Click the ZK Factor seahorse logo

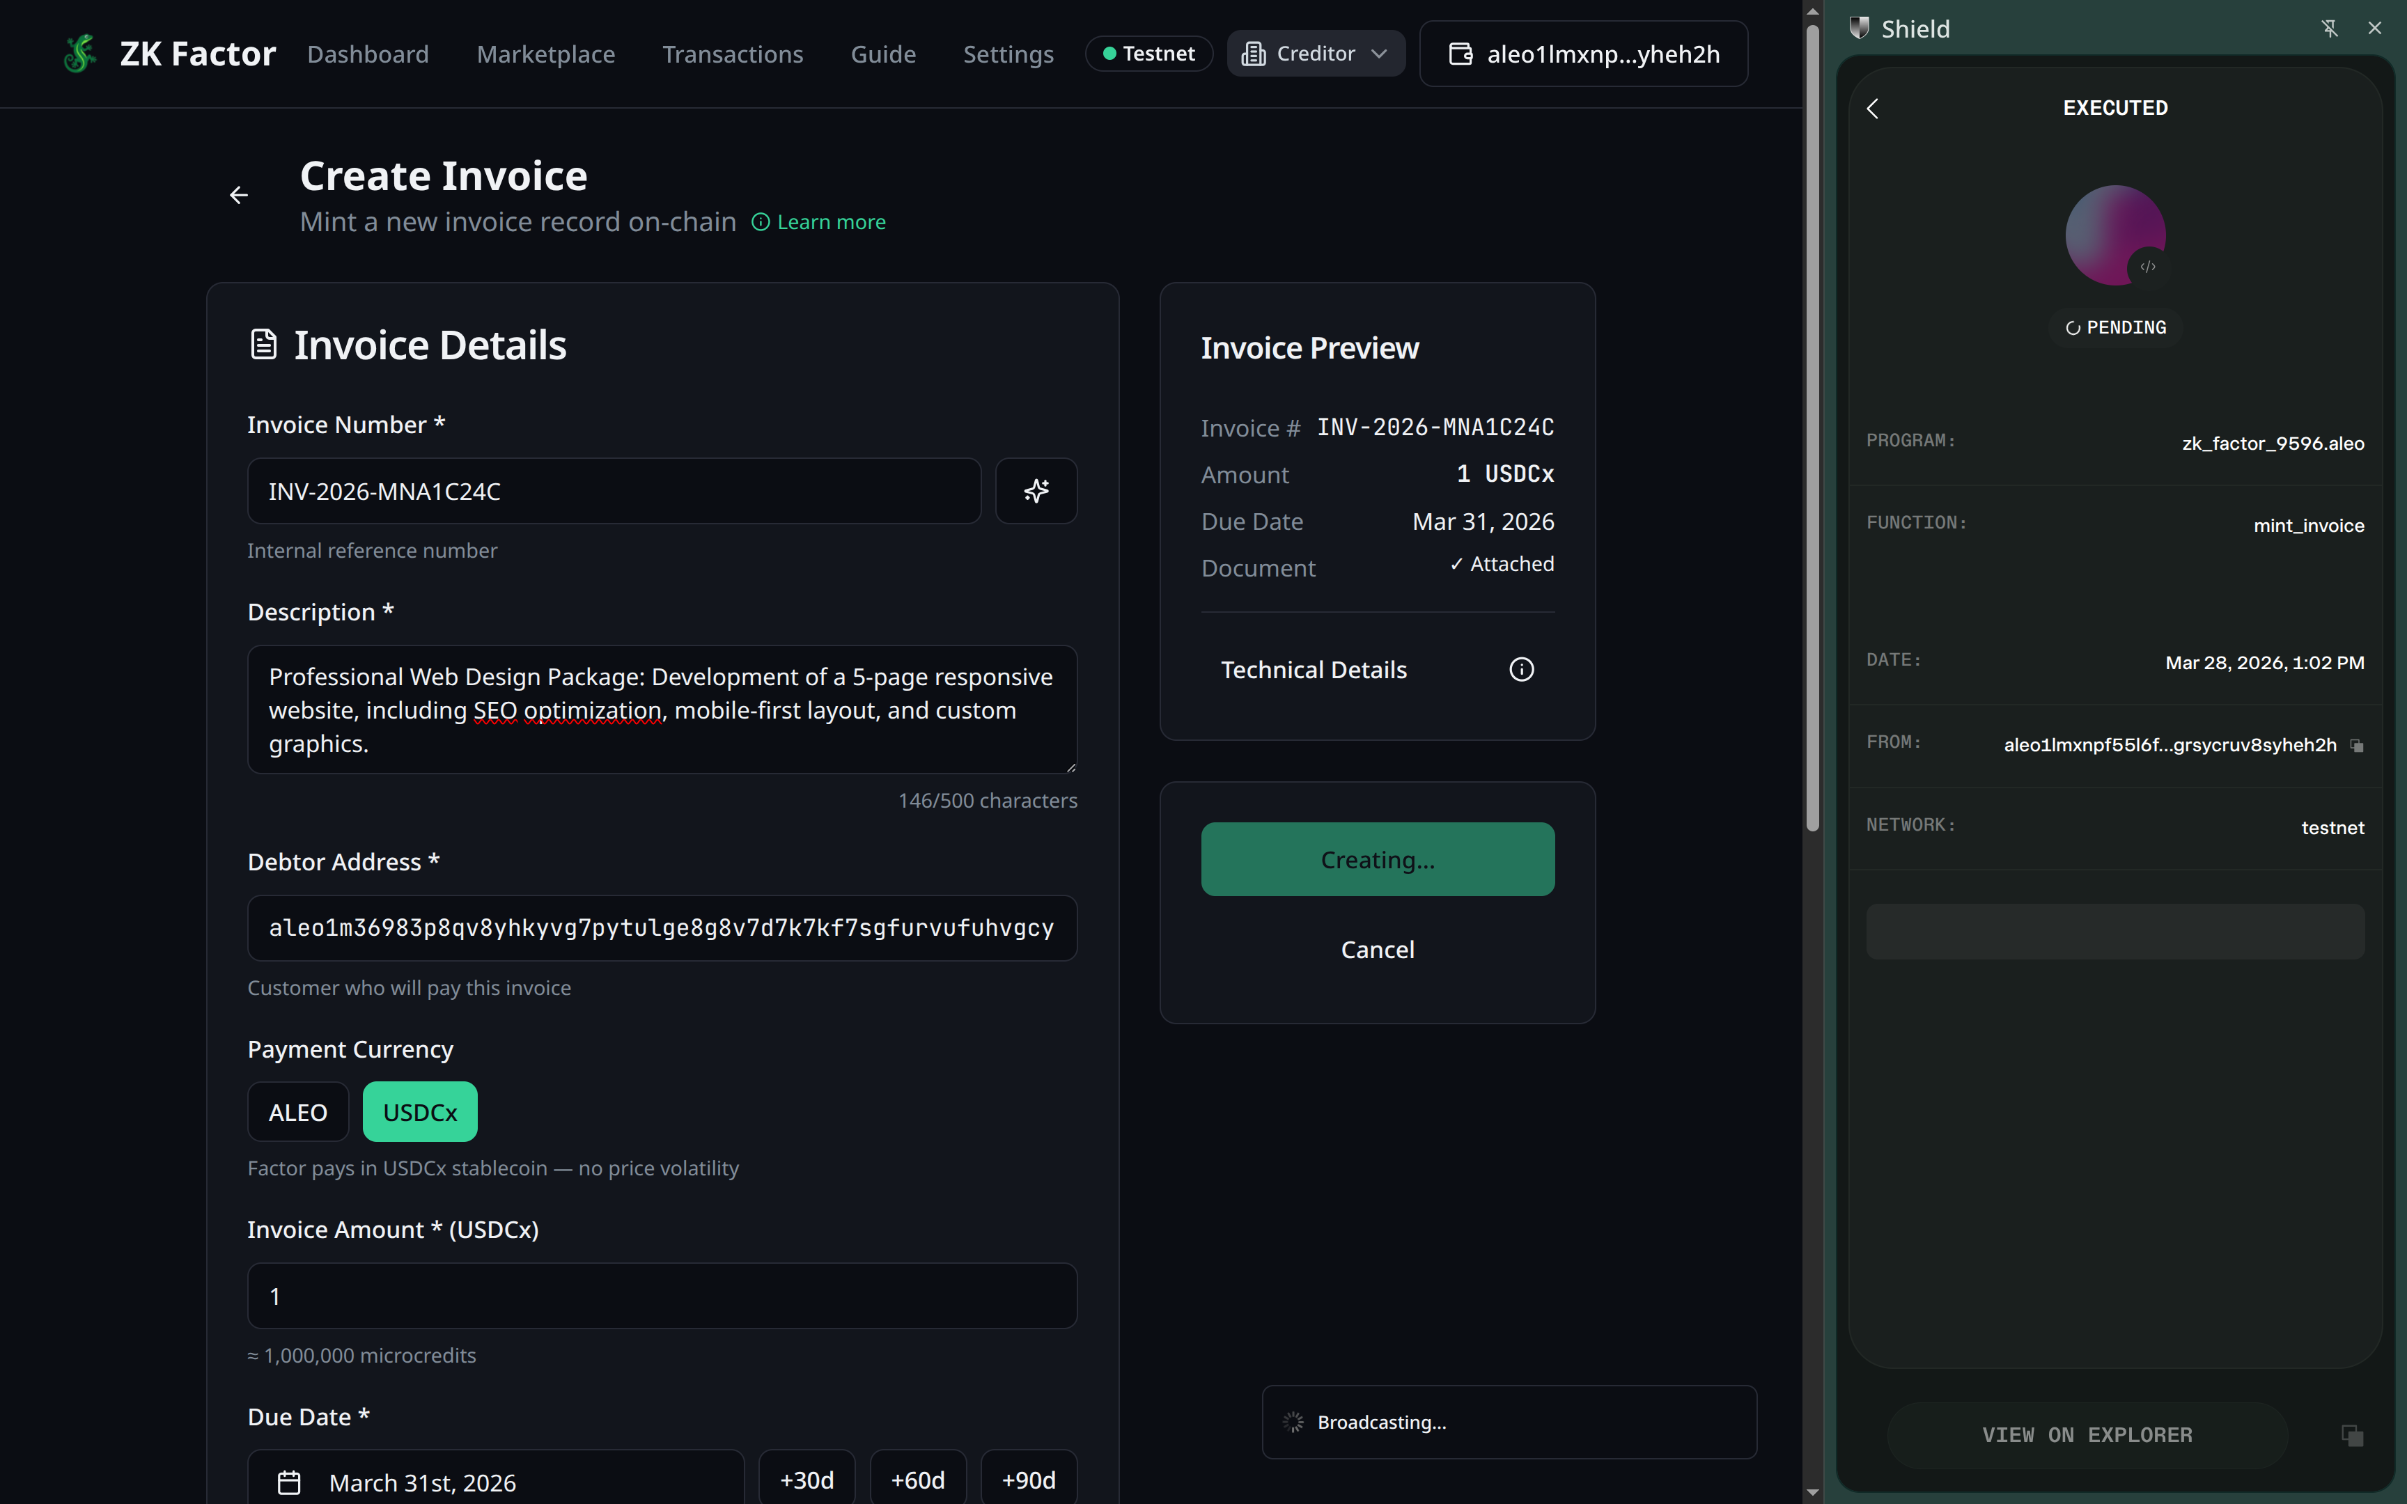click(x=79, y=54)
